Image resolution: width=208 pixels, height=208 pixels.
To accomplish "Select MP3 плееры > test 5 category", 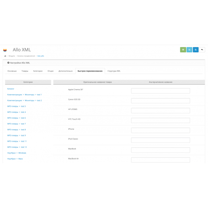I will pos(16,106).
